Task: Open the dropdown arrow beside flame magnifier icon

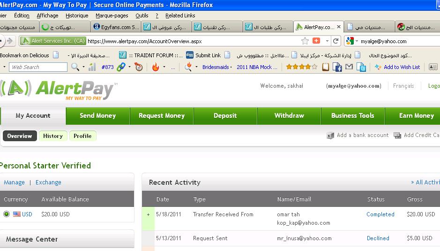Action: point(196,67)
